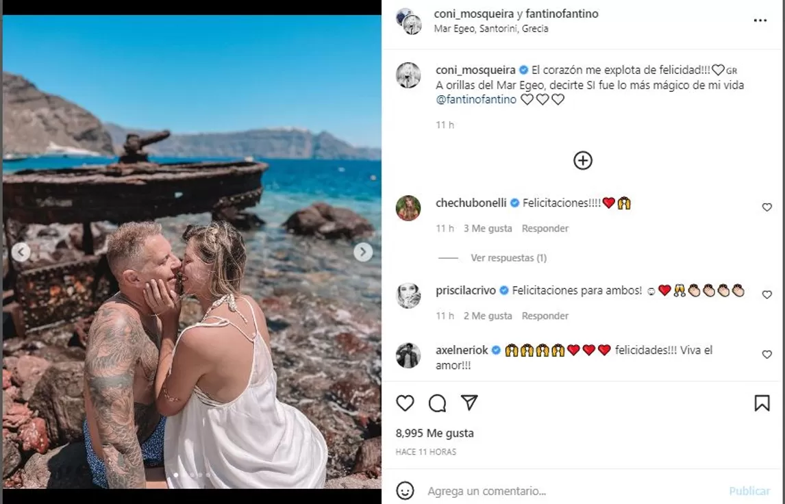This screenshot has width=785, height=504.
Task: Share post via paper plane icon
Action: pos(469,403)
